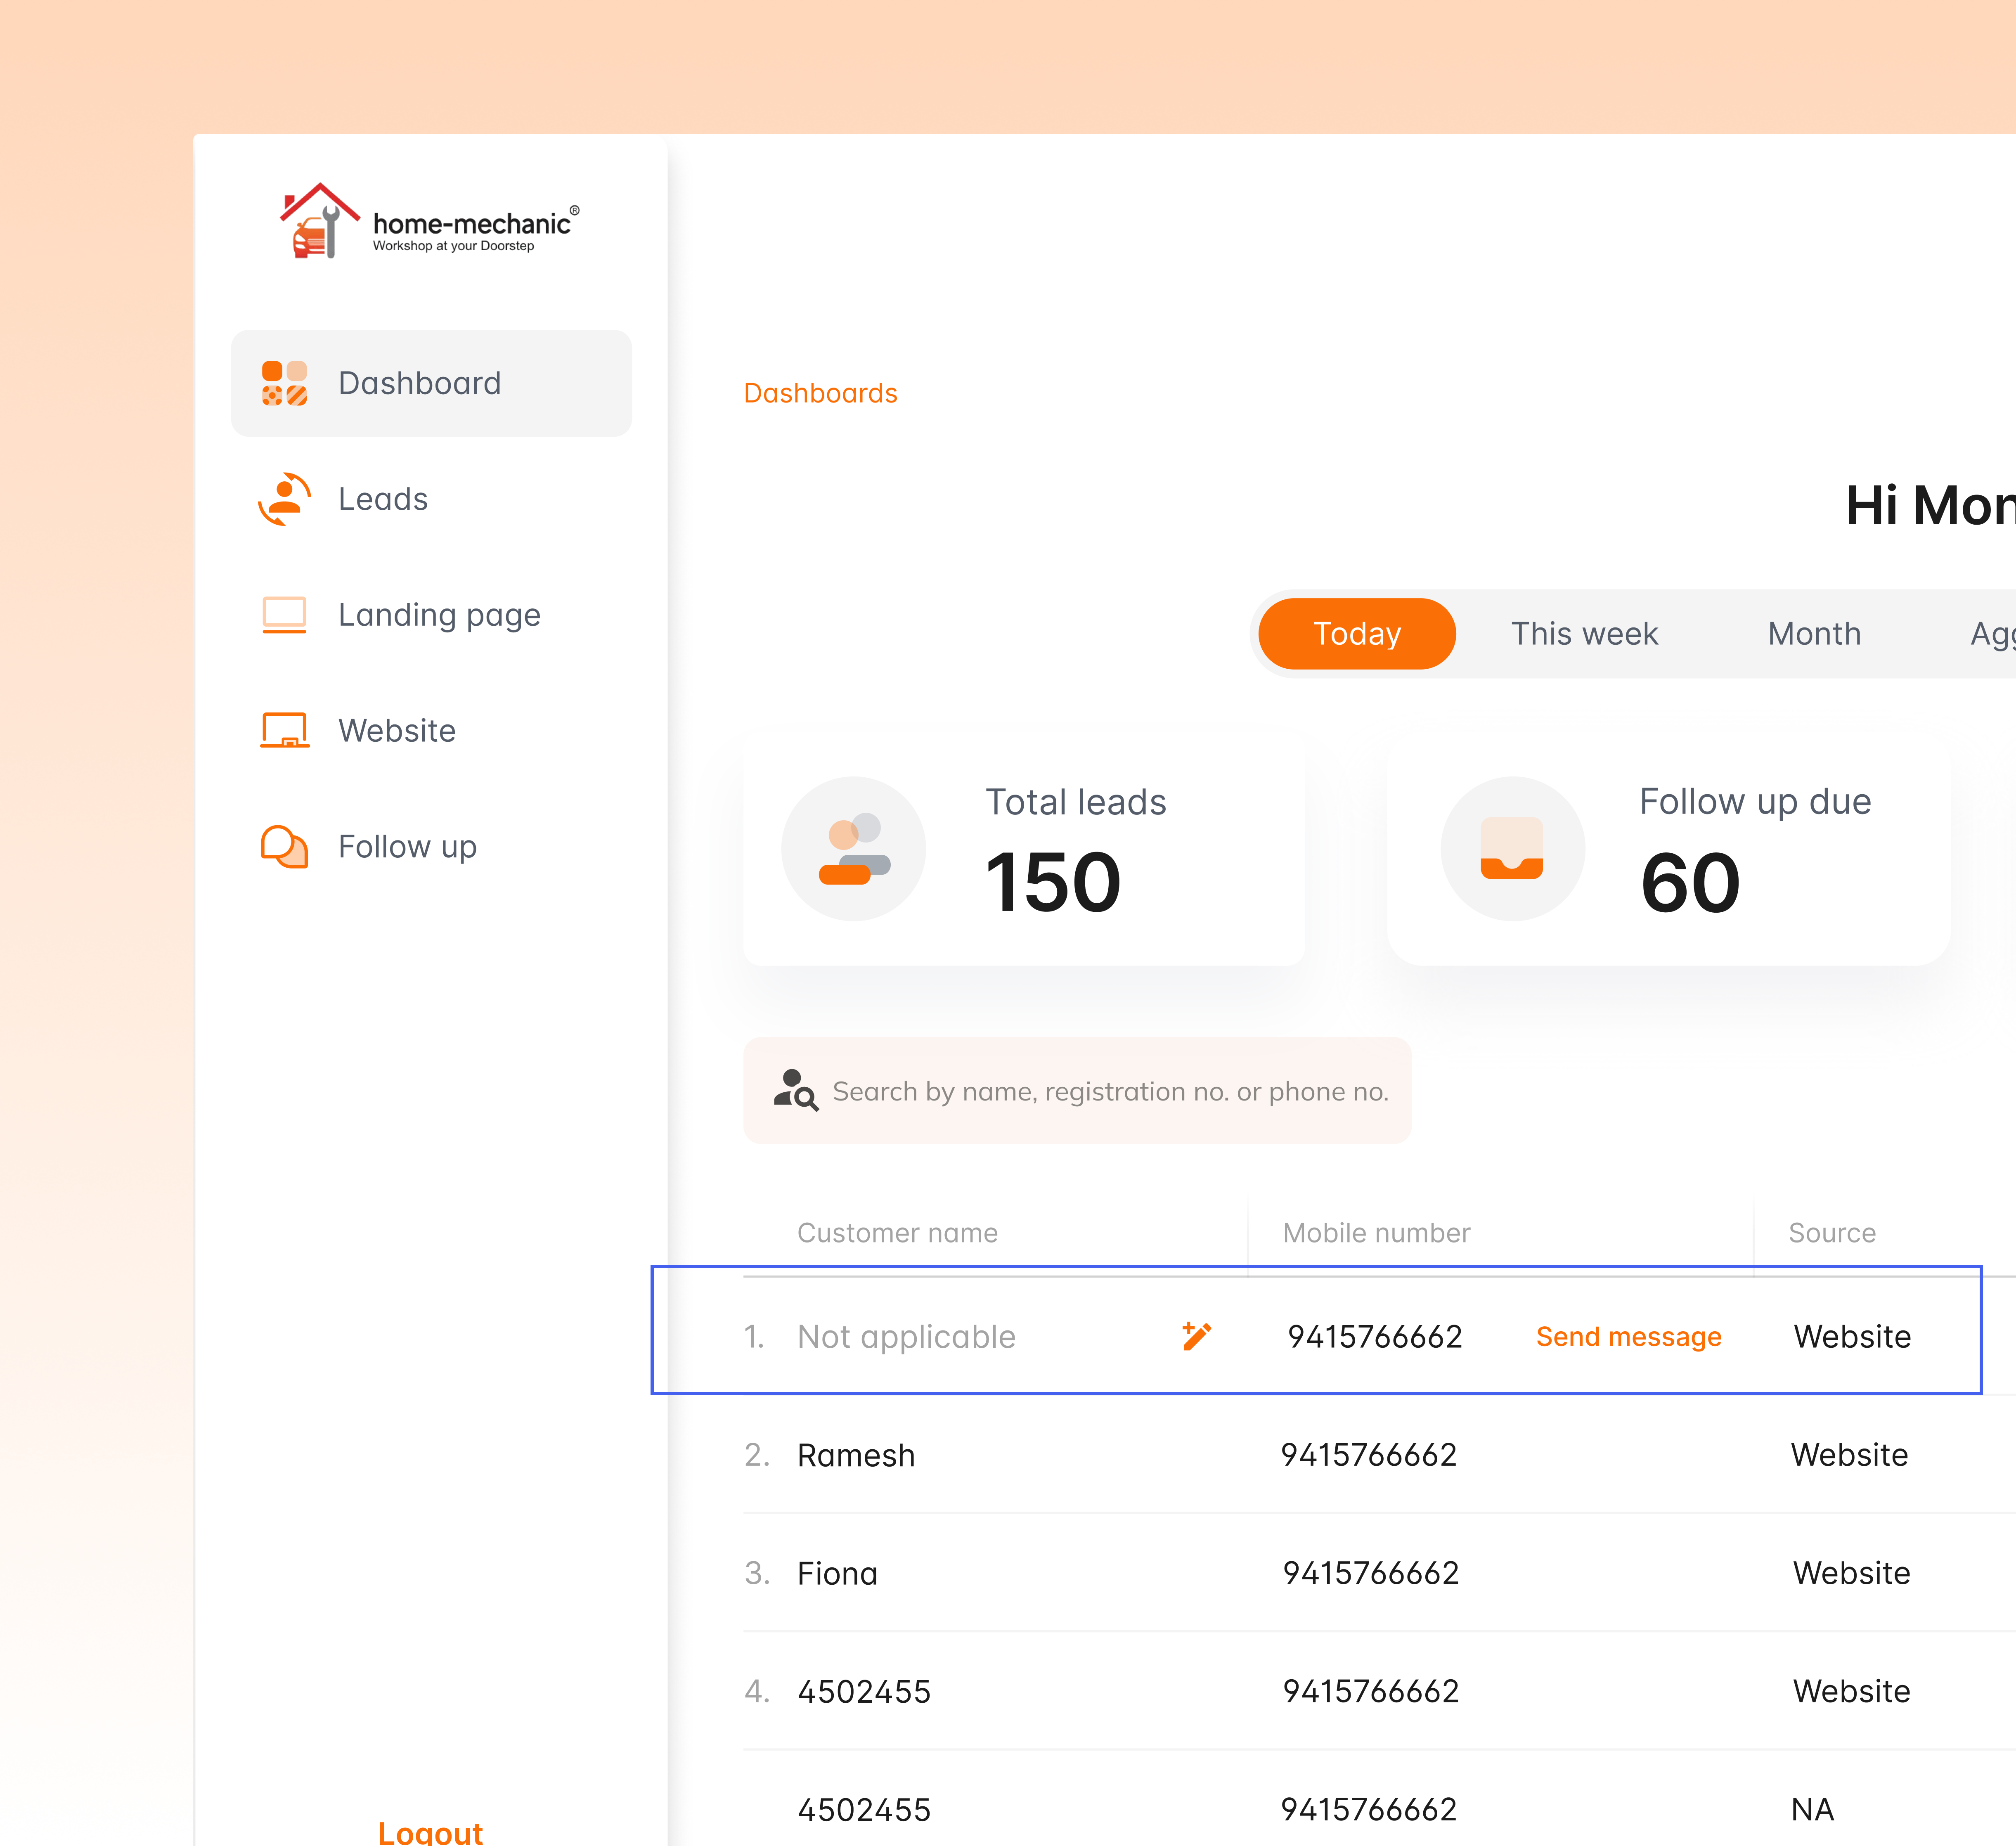The image size is (2016, 1846).
Task: Select the Dashboard icon in the sidebar
Action: [x=285, y=383]
